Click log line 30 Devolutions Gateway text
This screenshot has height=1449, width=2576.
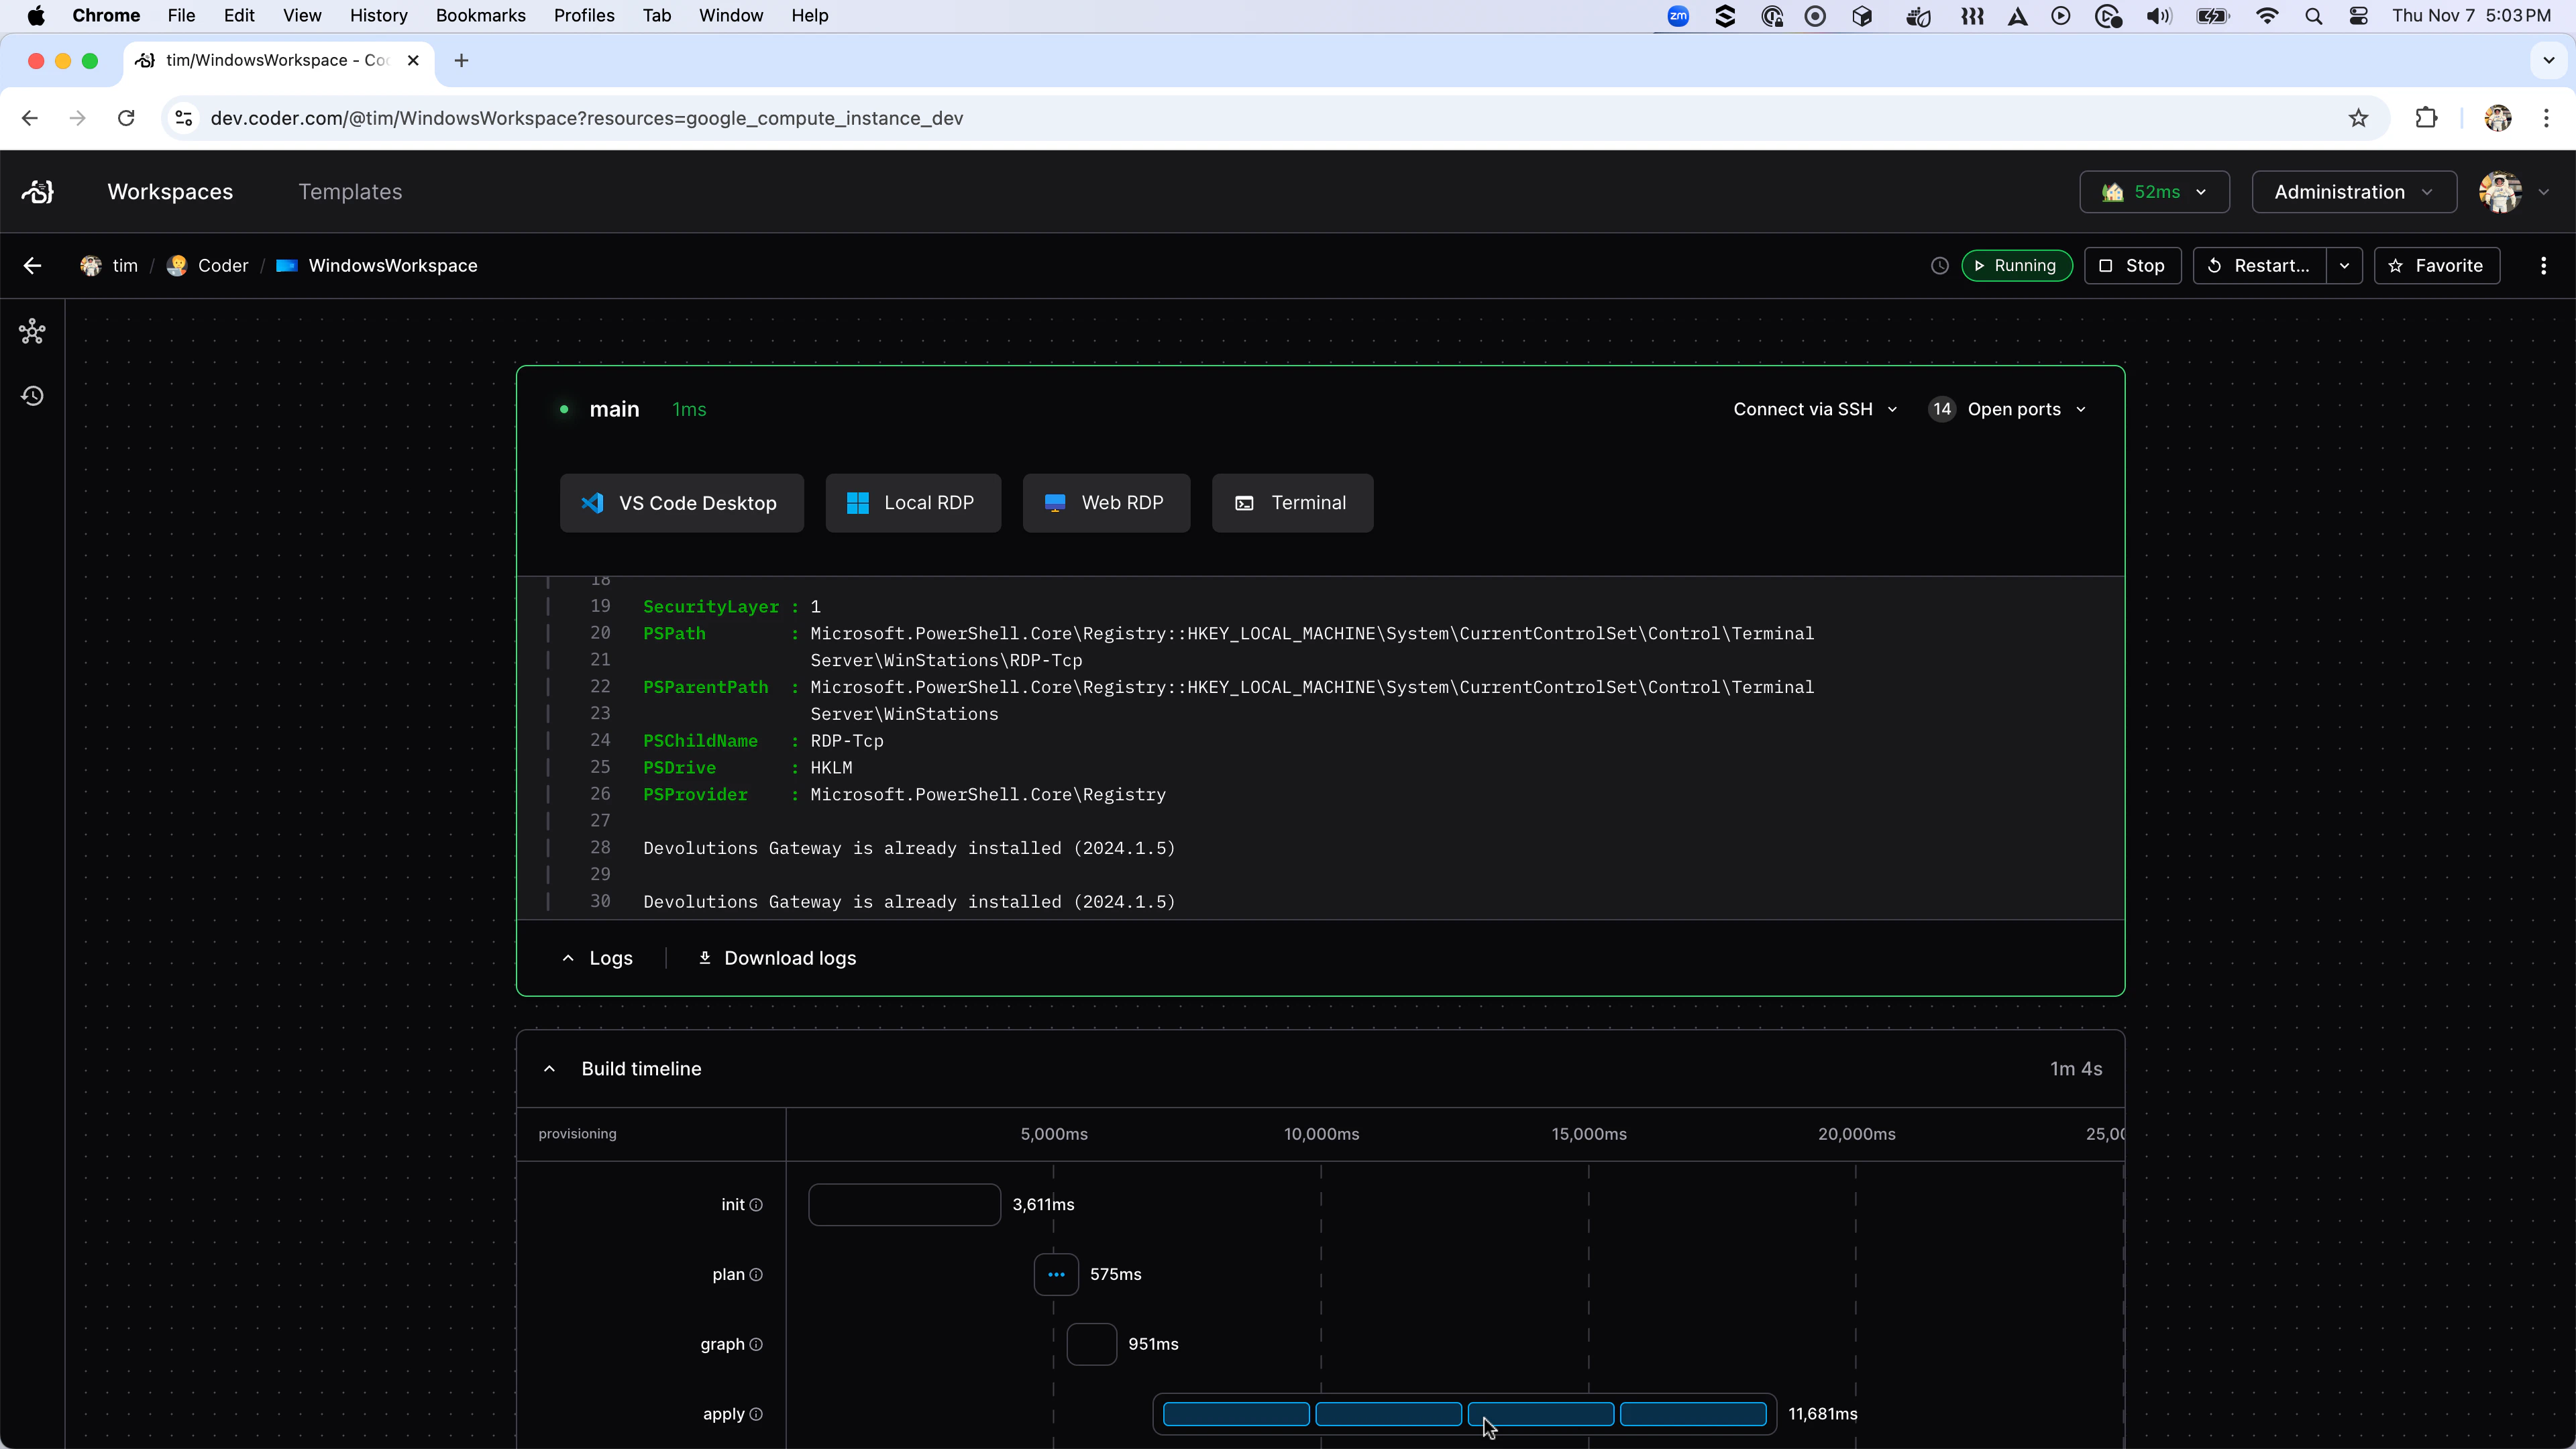909,902
